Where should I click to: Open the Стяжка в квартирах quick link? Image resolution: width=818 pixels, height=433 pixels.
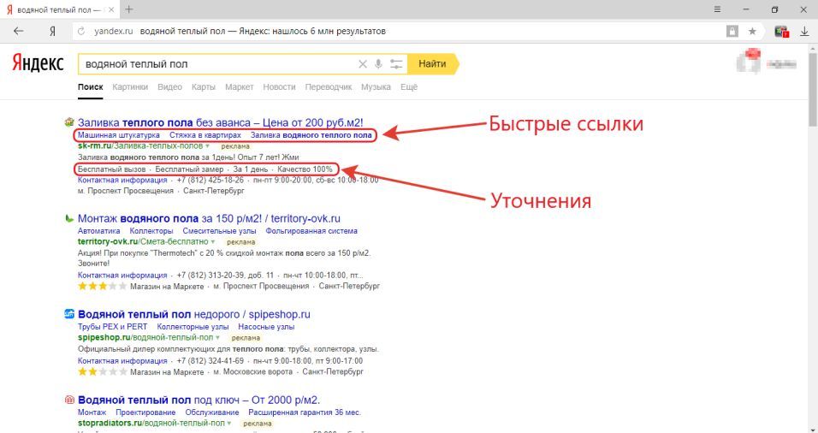coord(205,135)
